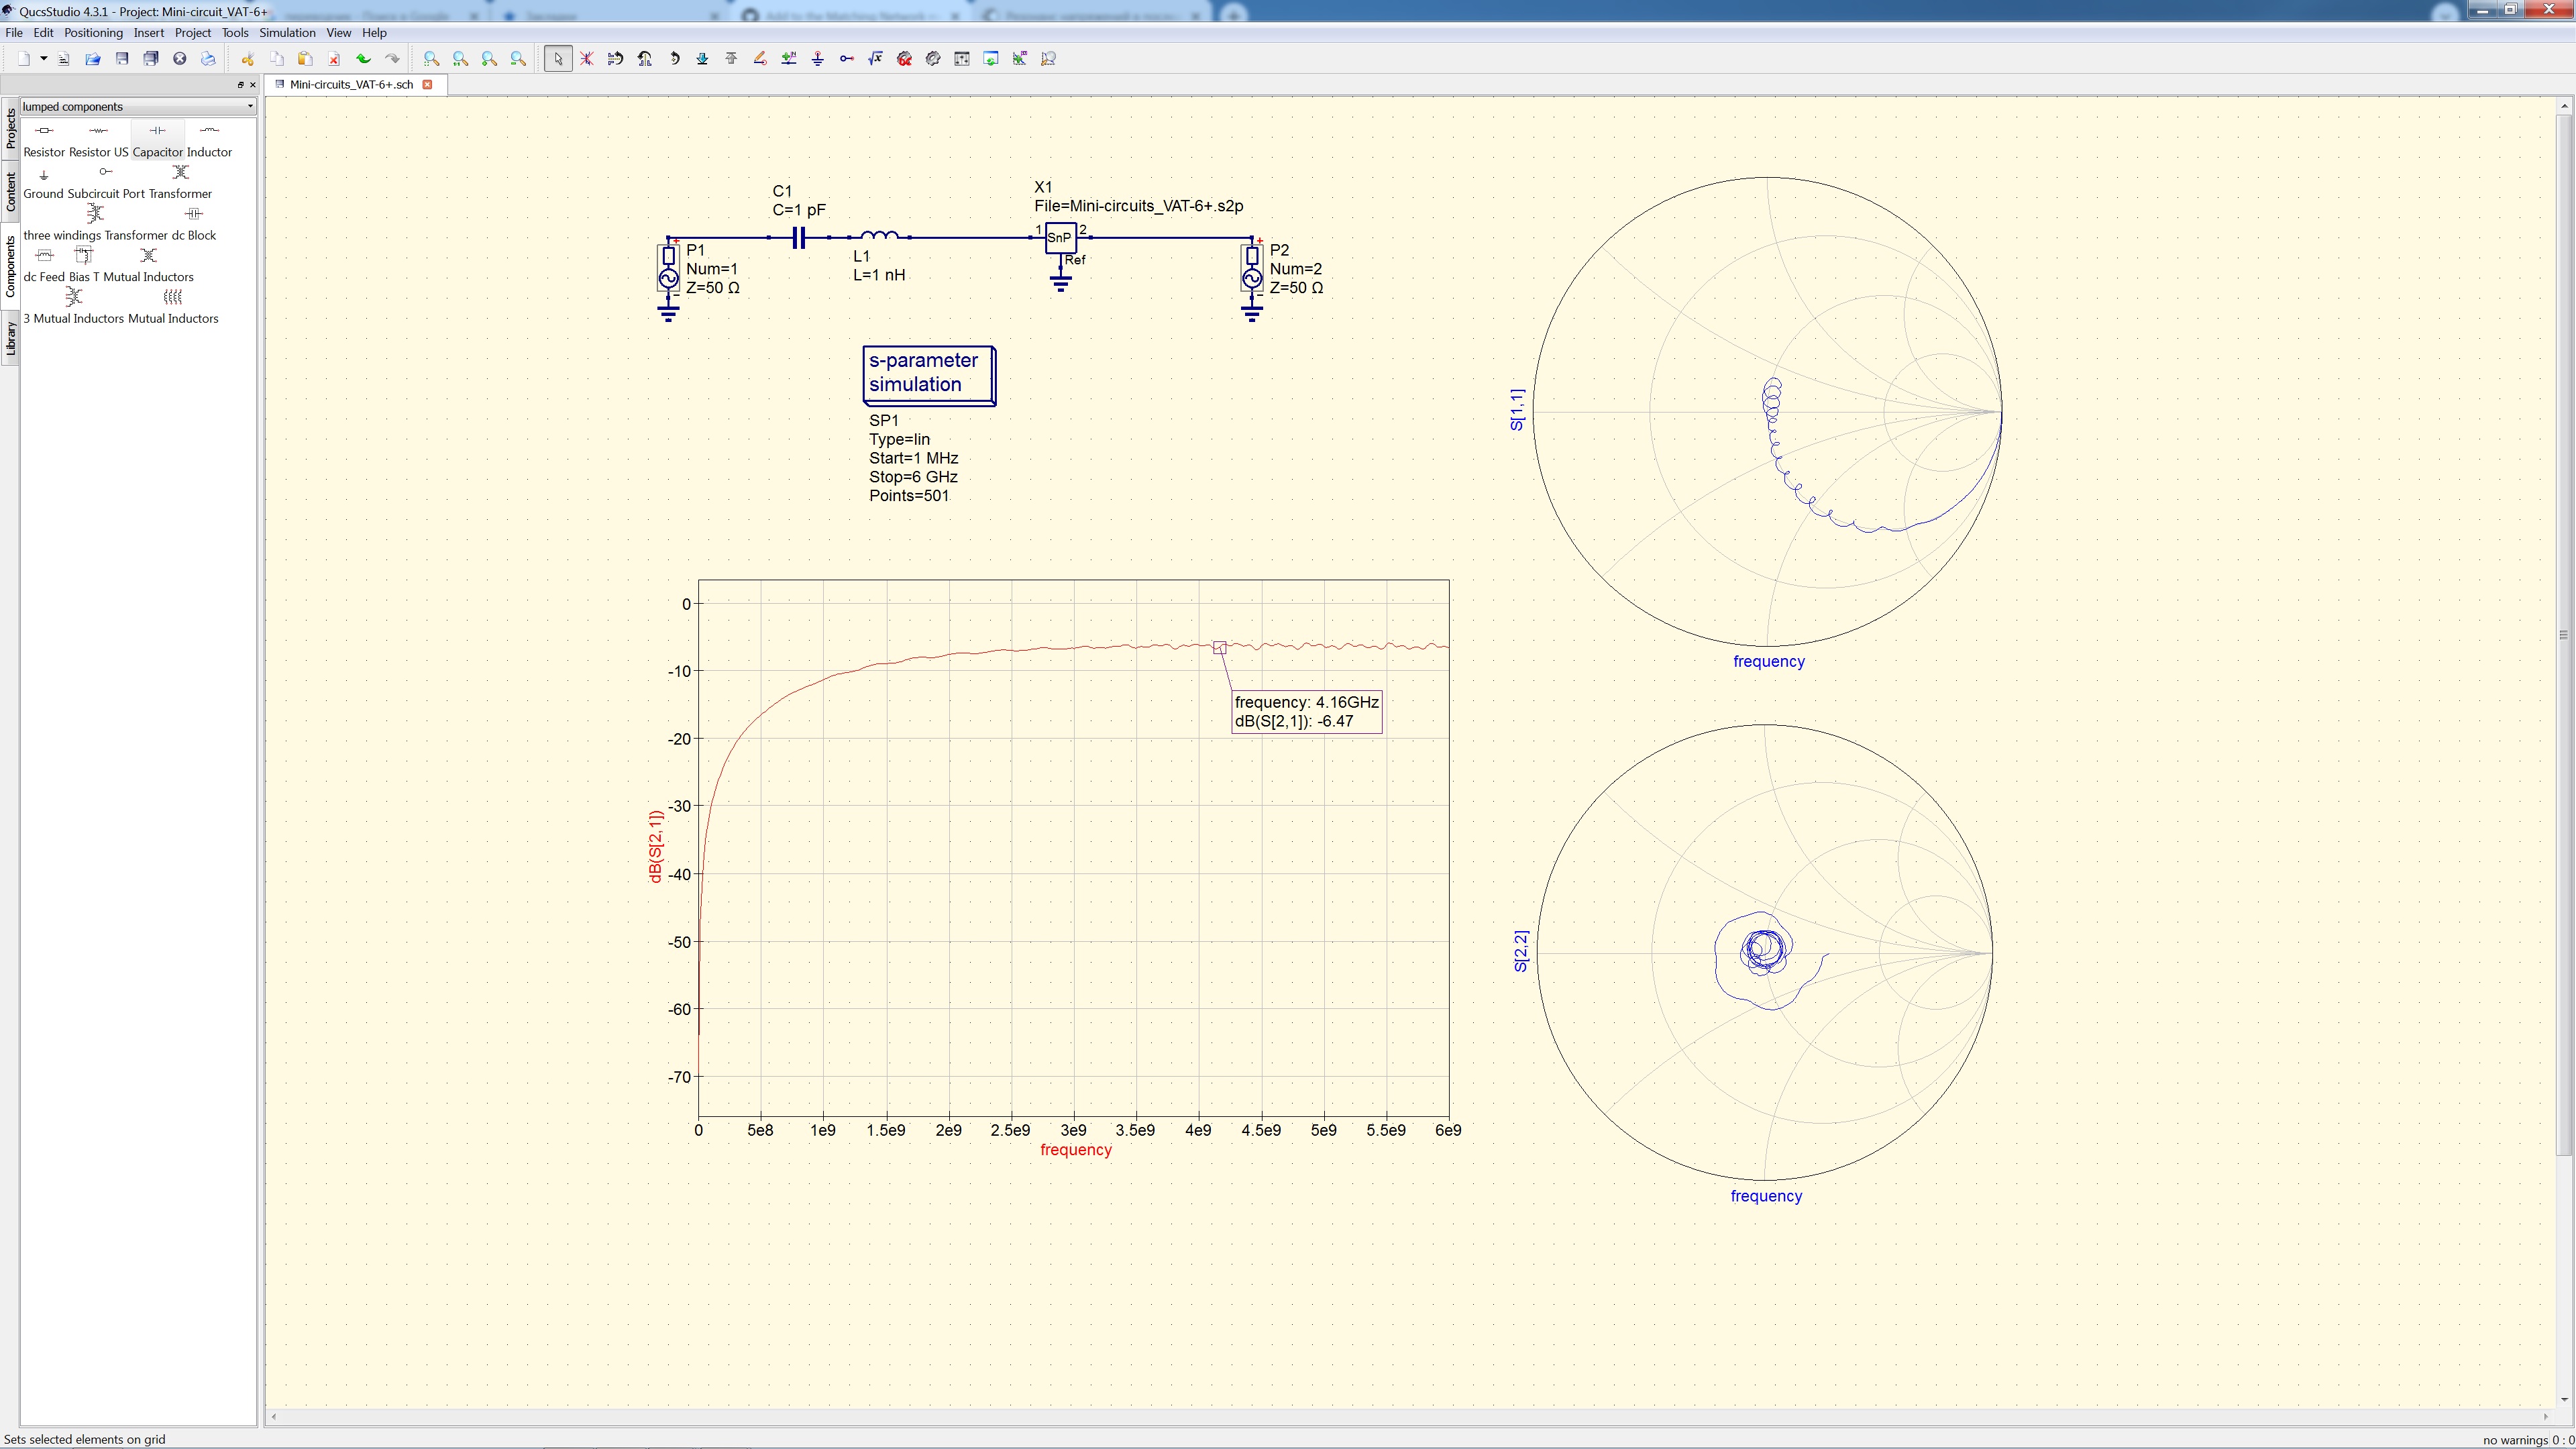Expand the new document dropdown arrow

[x=44, y=59]
